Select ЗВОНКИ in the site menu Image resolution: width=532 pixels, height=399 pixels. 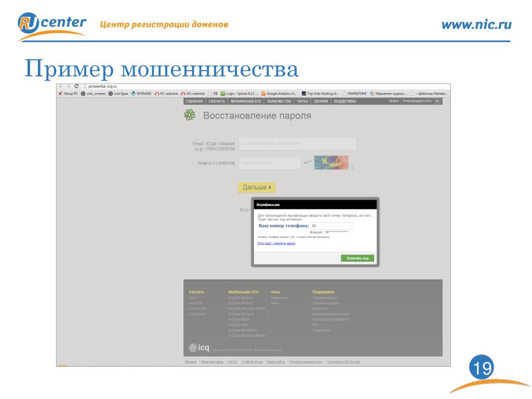coord(321,101)
